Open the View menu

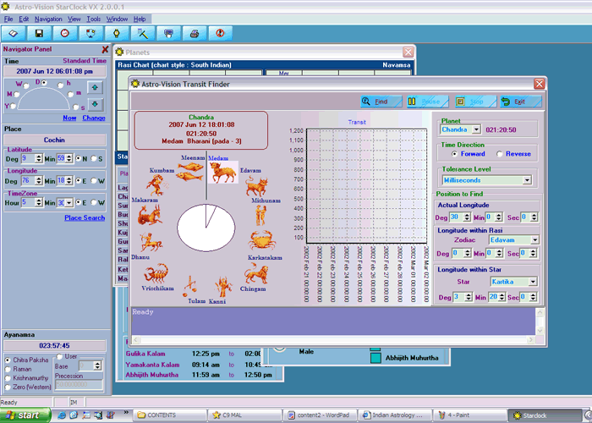tap(74, 19)
